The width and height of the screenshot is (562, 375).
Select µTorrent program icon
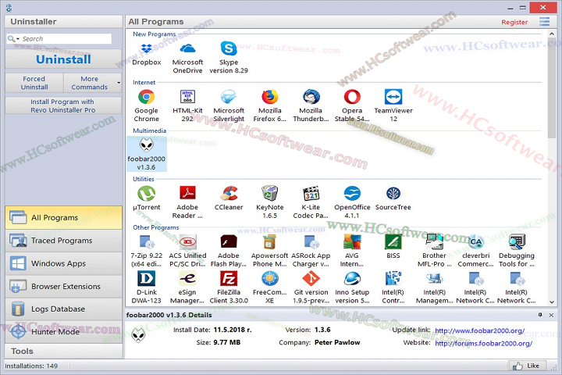[x=146, y=194]
